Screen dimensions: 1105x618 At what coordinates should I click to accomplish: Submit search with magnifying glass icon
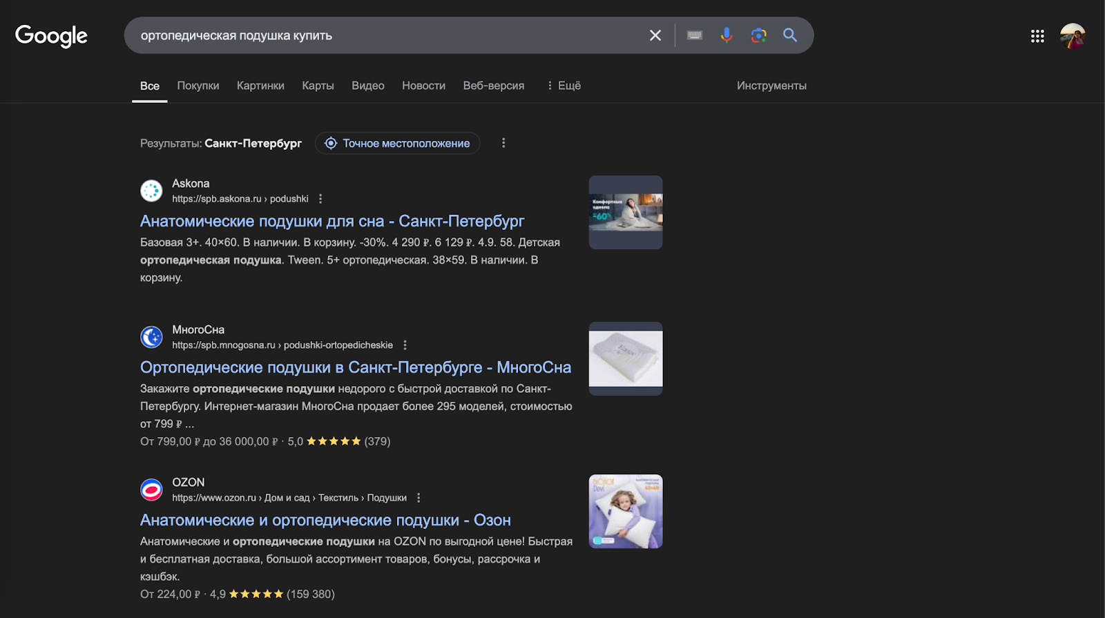tap(790, 35)
